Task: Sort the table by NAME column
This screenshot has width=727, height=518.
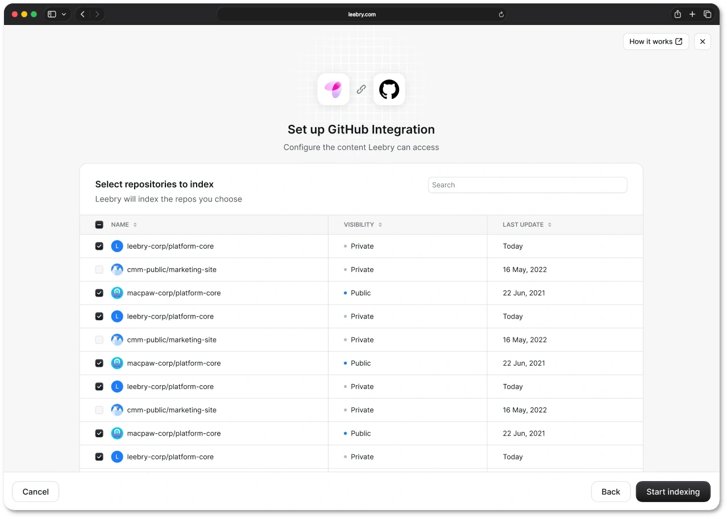Action: click(x=124, y=225)
